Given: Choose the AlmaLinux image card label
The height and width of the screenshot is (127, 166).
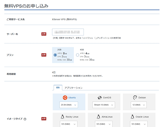Looking at the screenshot, I should [x=107, y=117].
